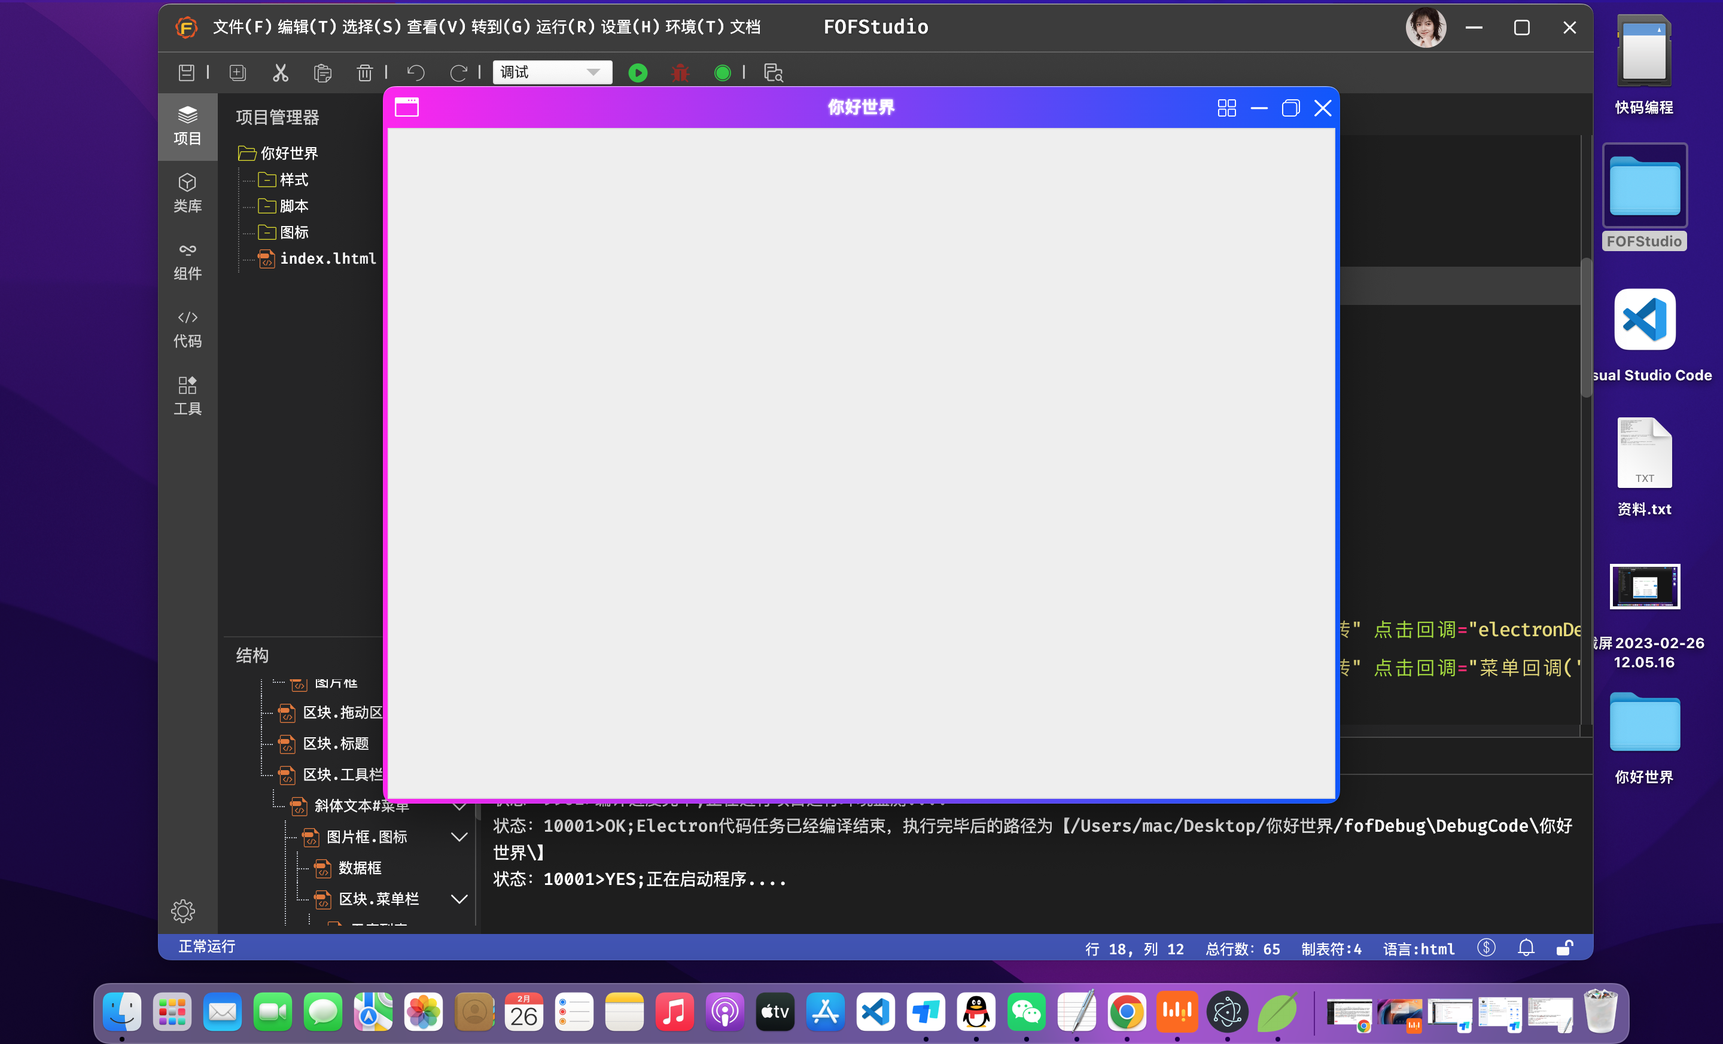
Task: Open the 设置(H) menu
Action: (x=630, y=26)
